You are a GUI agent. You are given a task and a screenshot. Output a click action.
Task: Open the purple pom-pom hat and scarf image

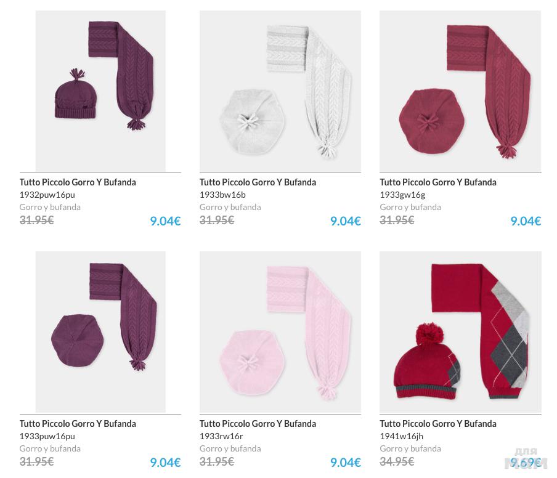click(x=100, y=91)
